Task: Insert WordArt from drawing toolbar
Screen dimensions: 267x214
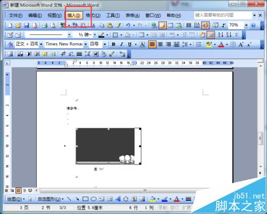Action: coord(118,199)
